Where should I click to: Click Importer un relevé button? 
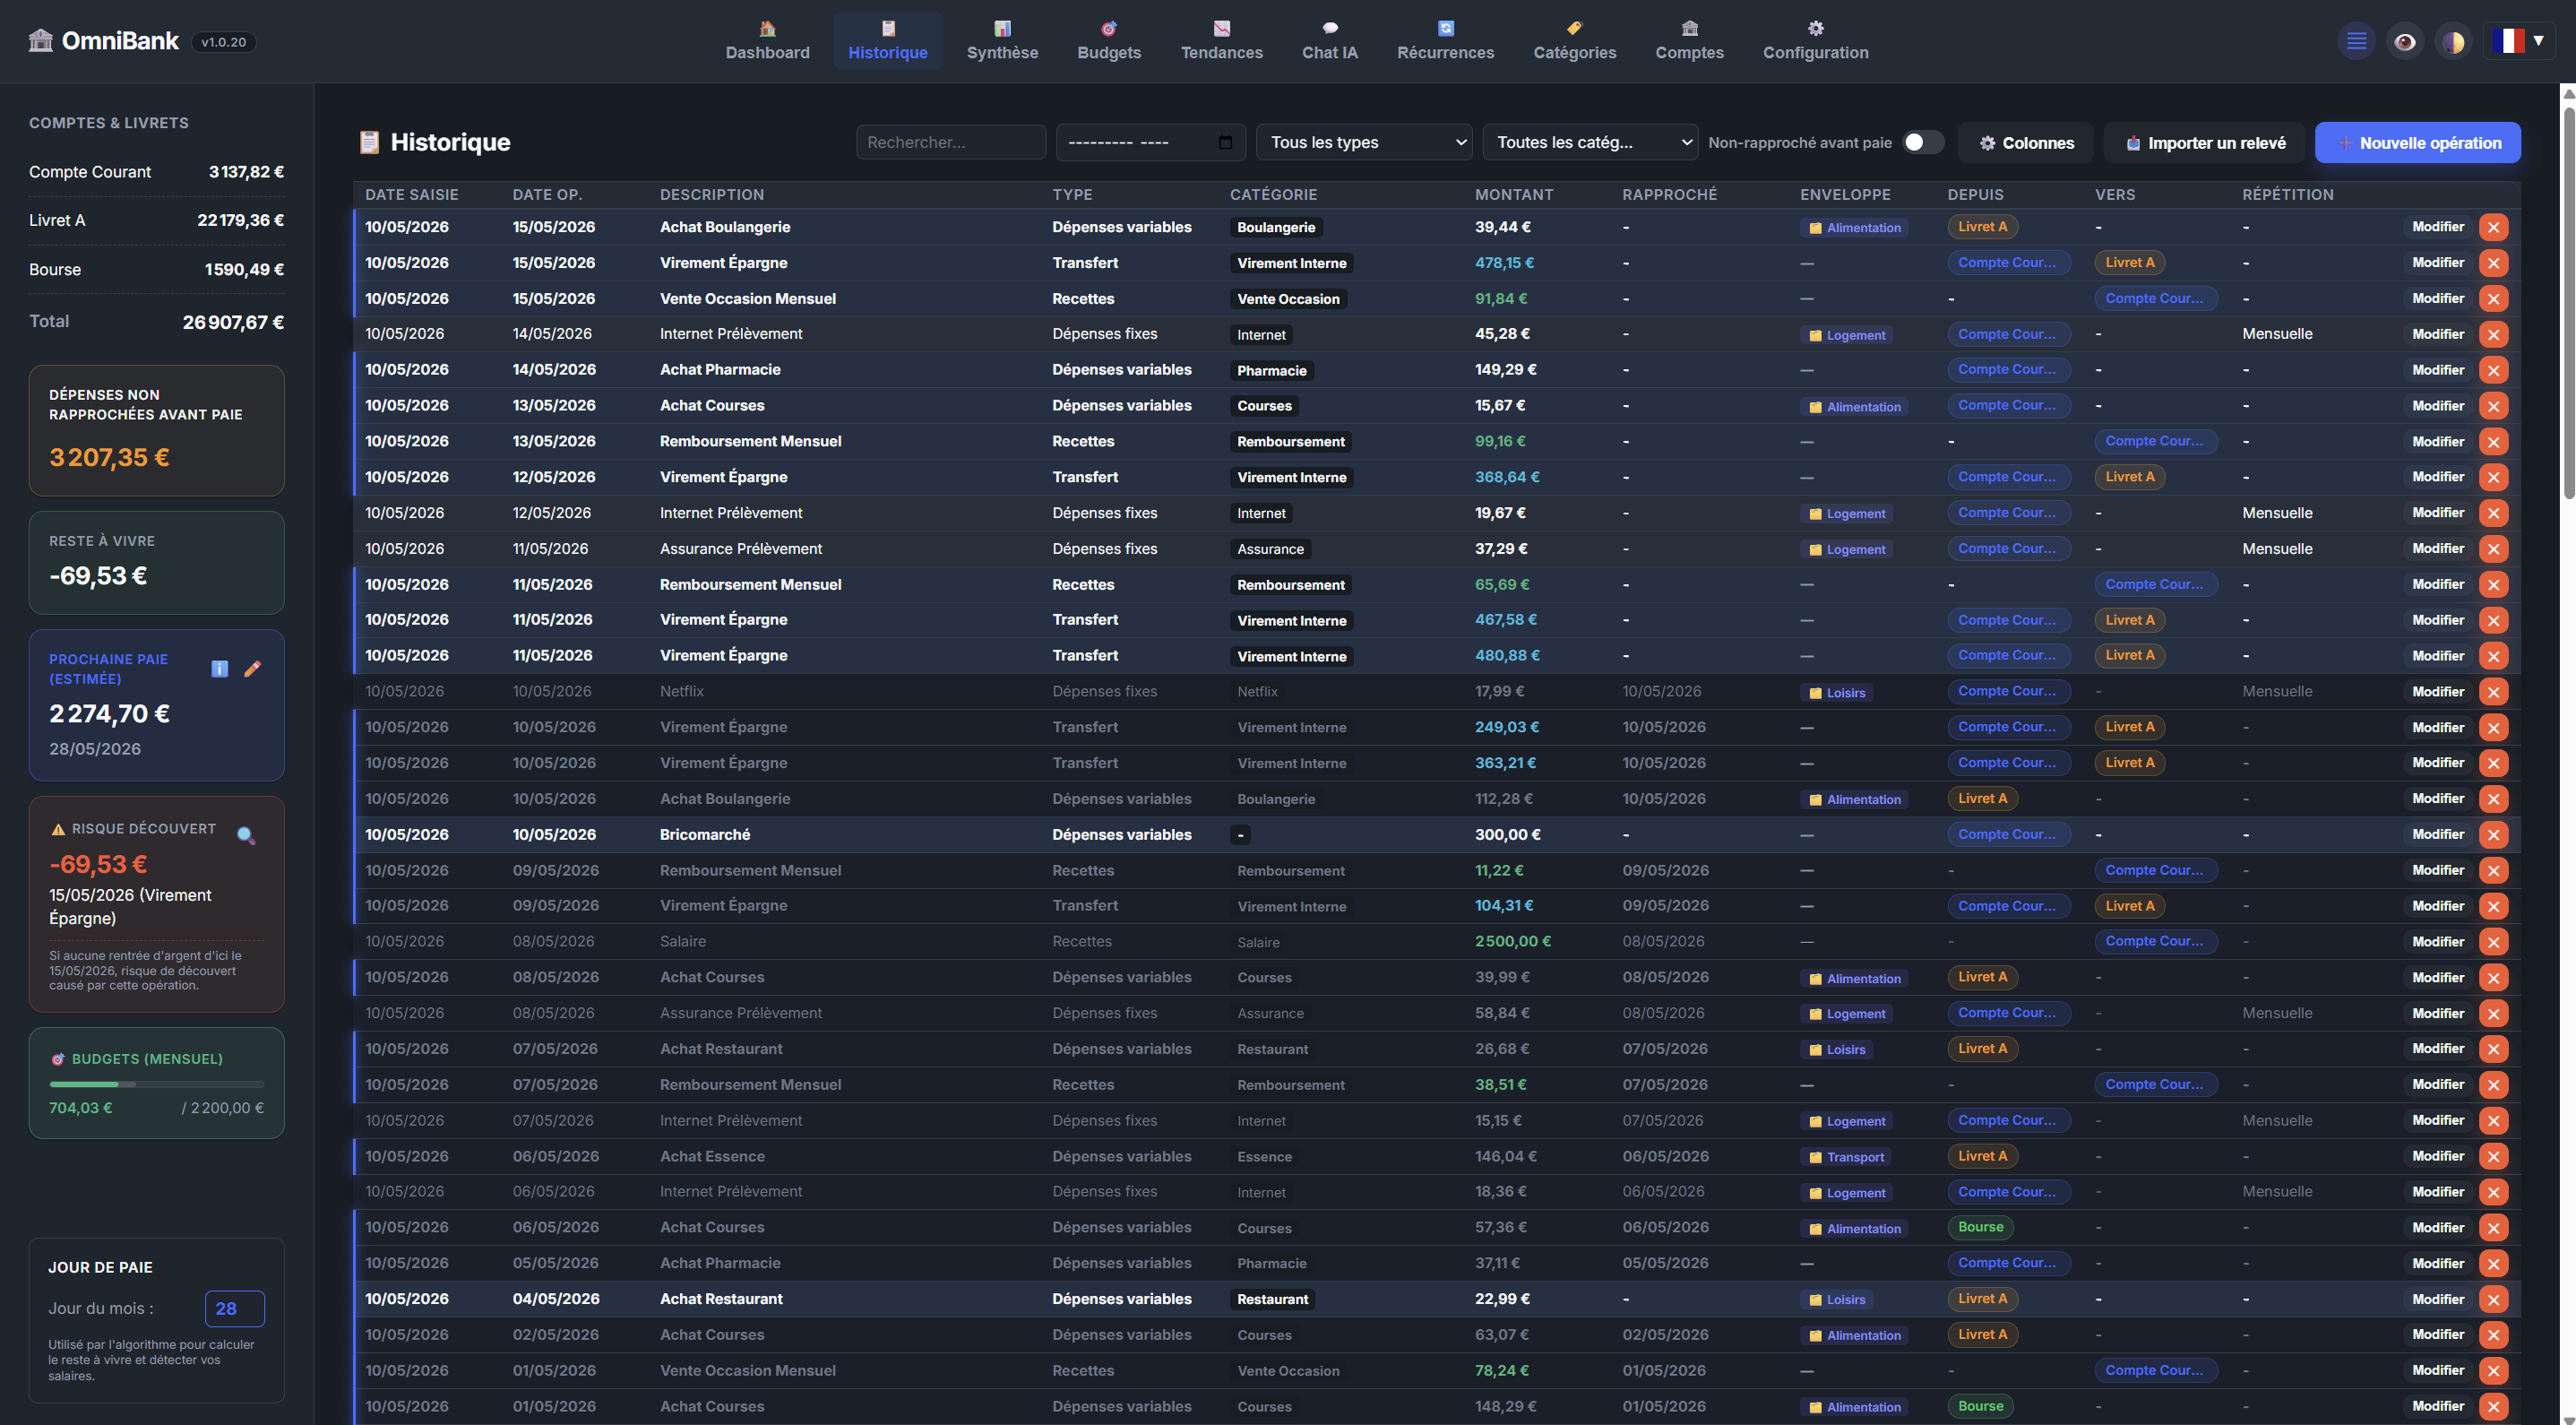2205,143
